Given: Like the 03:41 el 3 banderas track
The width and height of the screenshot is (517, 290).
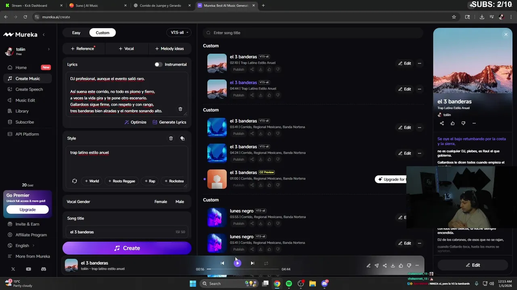Looking at the screenshot, I should (269, 133).
